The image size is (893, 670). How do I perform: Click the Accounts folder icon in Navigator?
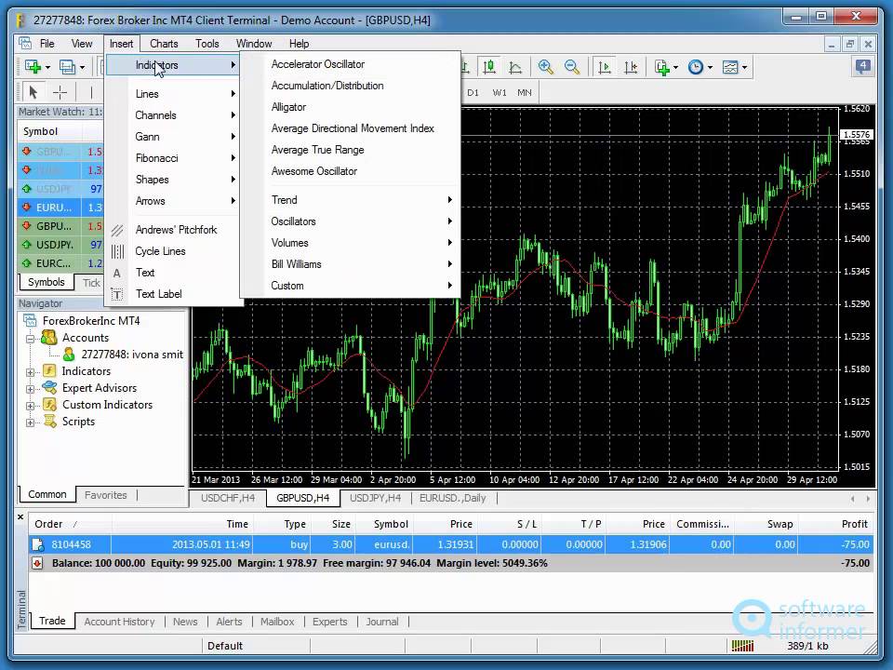[x=49, y=337]
